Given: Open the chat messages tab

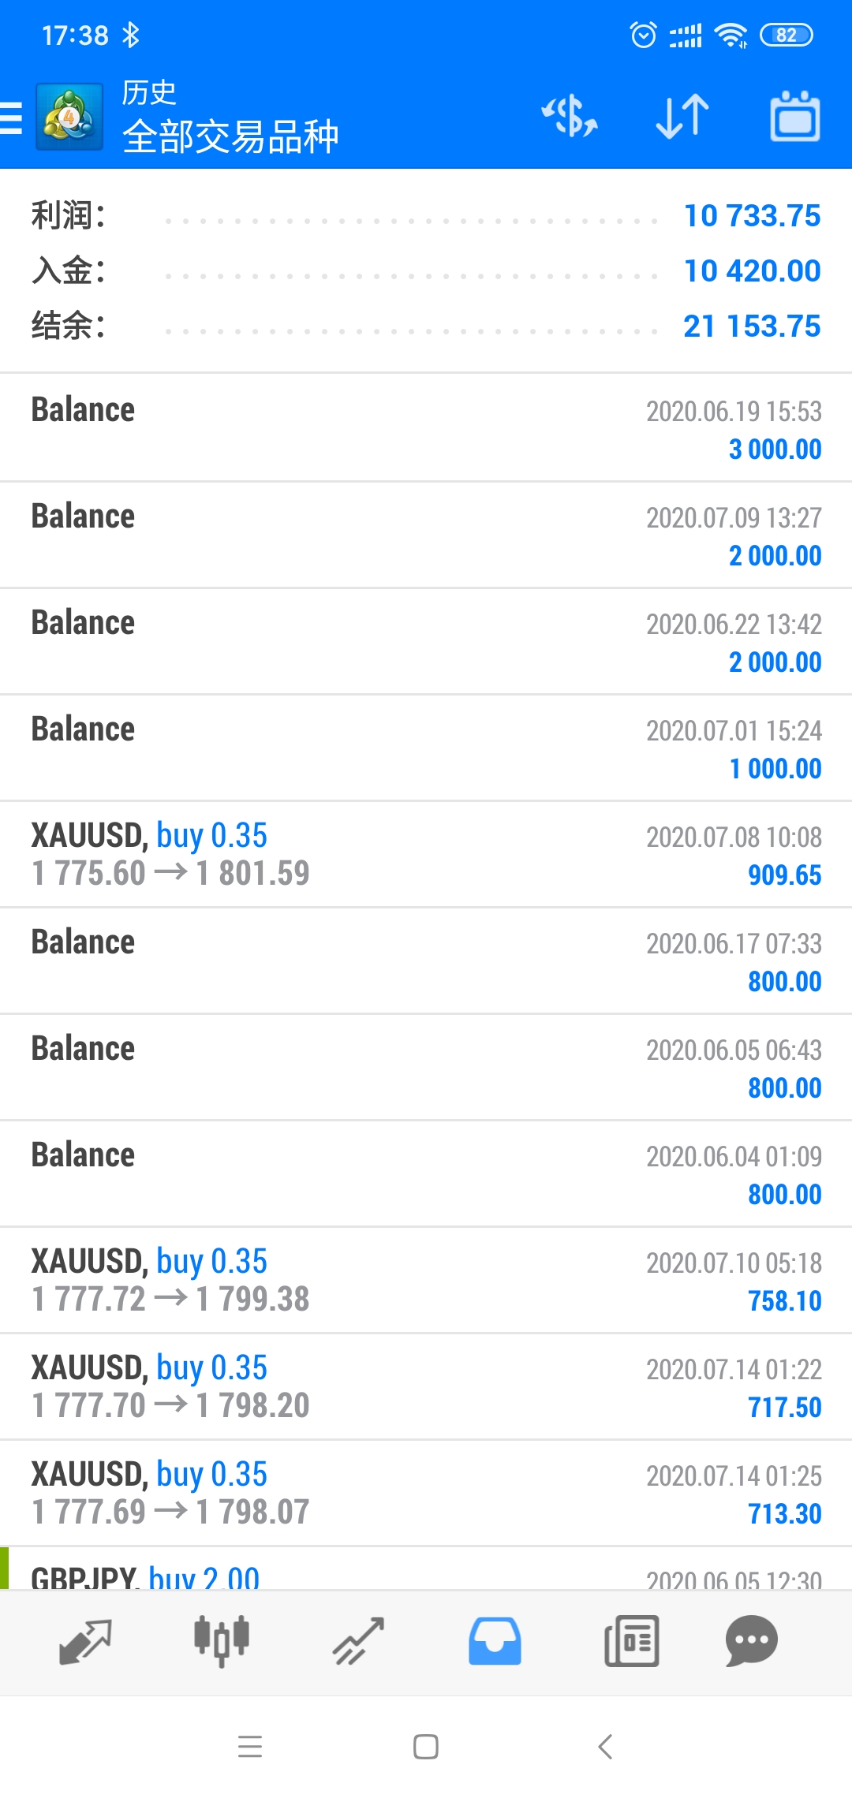Looking at the screenshot, I should tap(752, 1642).
